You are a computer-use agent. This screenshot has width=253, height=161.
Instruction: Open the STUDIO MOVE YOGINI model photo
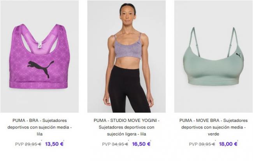pyautogui.click(x=126, y=57)
